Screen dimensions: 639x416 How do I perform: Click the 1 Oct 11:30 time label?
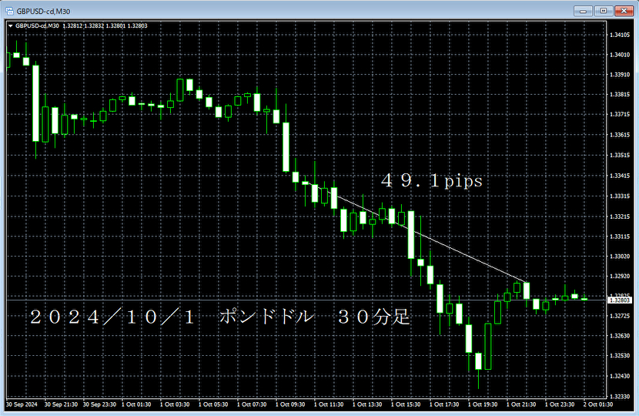(329, 404)
